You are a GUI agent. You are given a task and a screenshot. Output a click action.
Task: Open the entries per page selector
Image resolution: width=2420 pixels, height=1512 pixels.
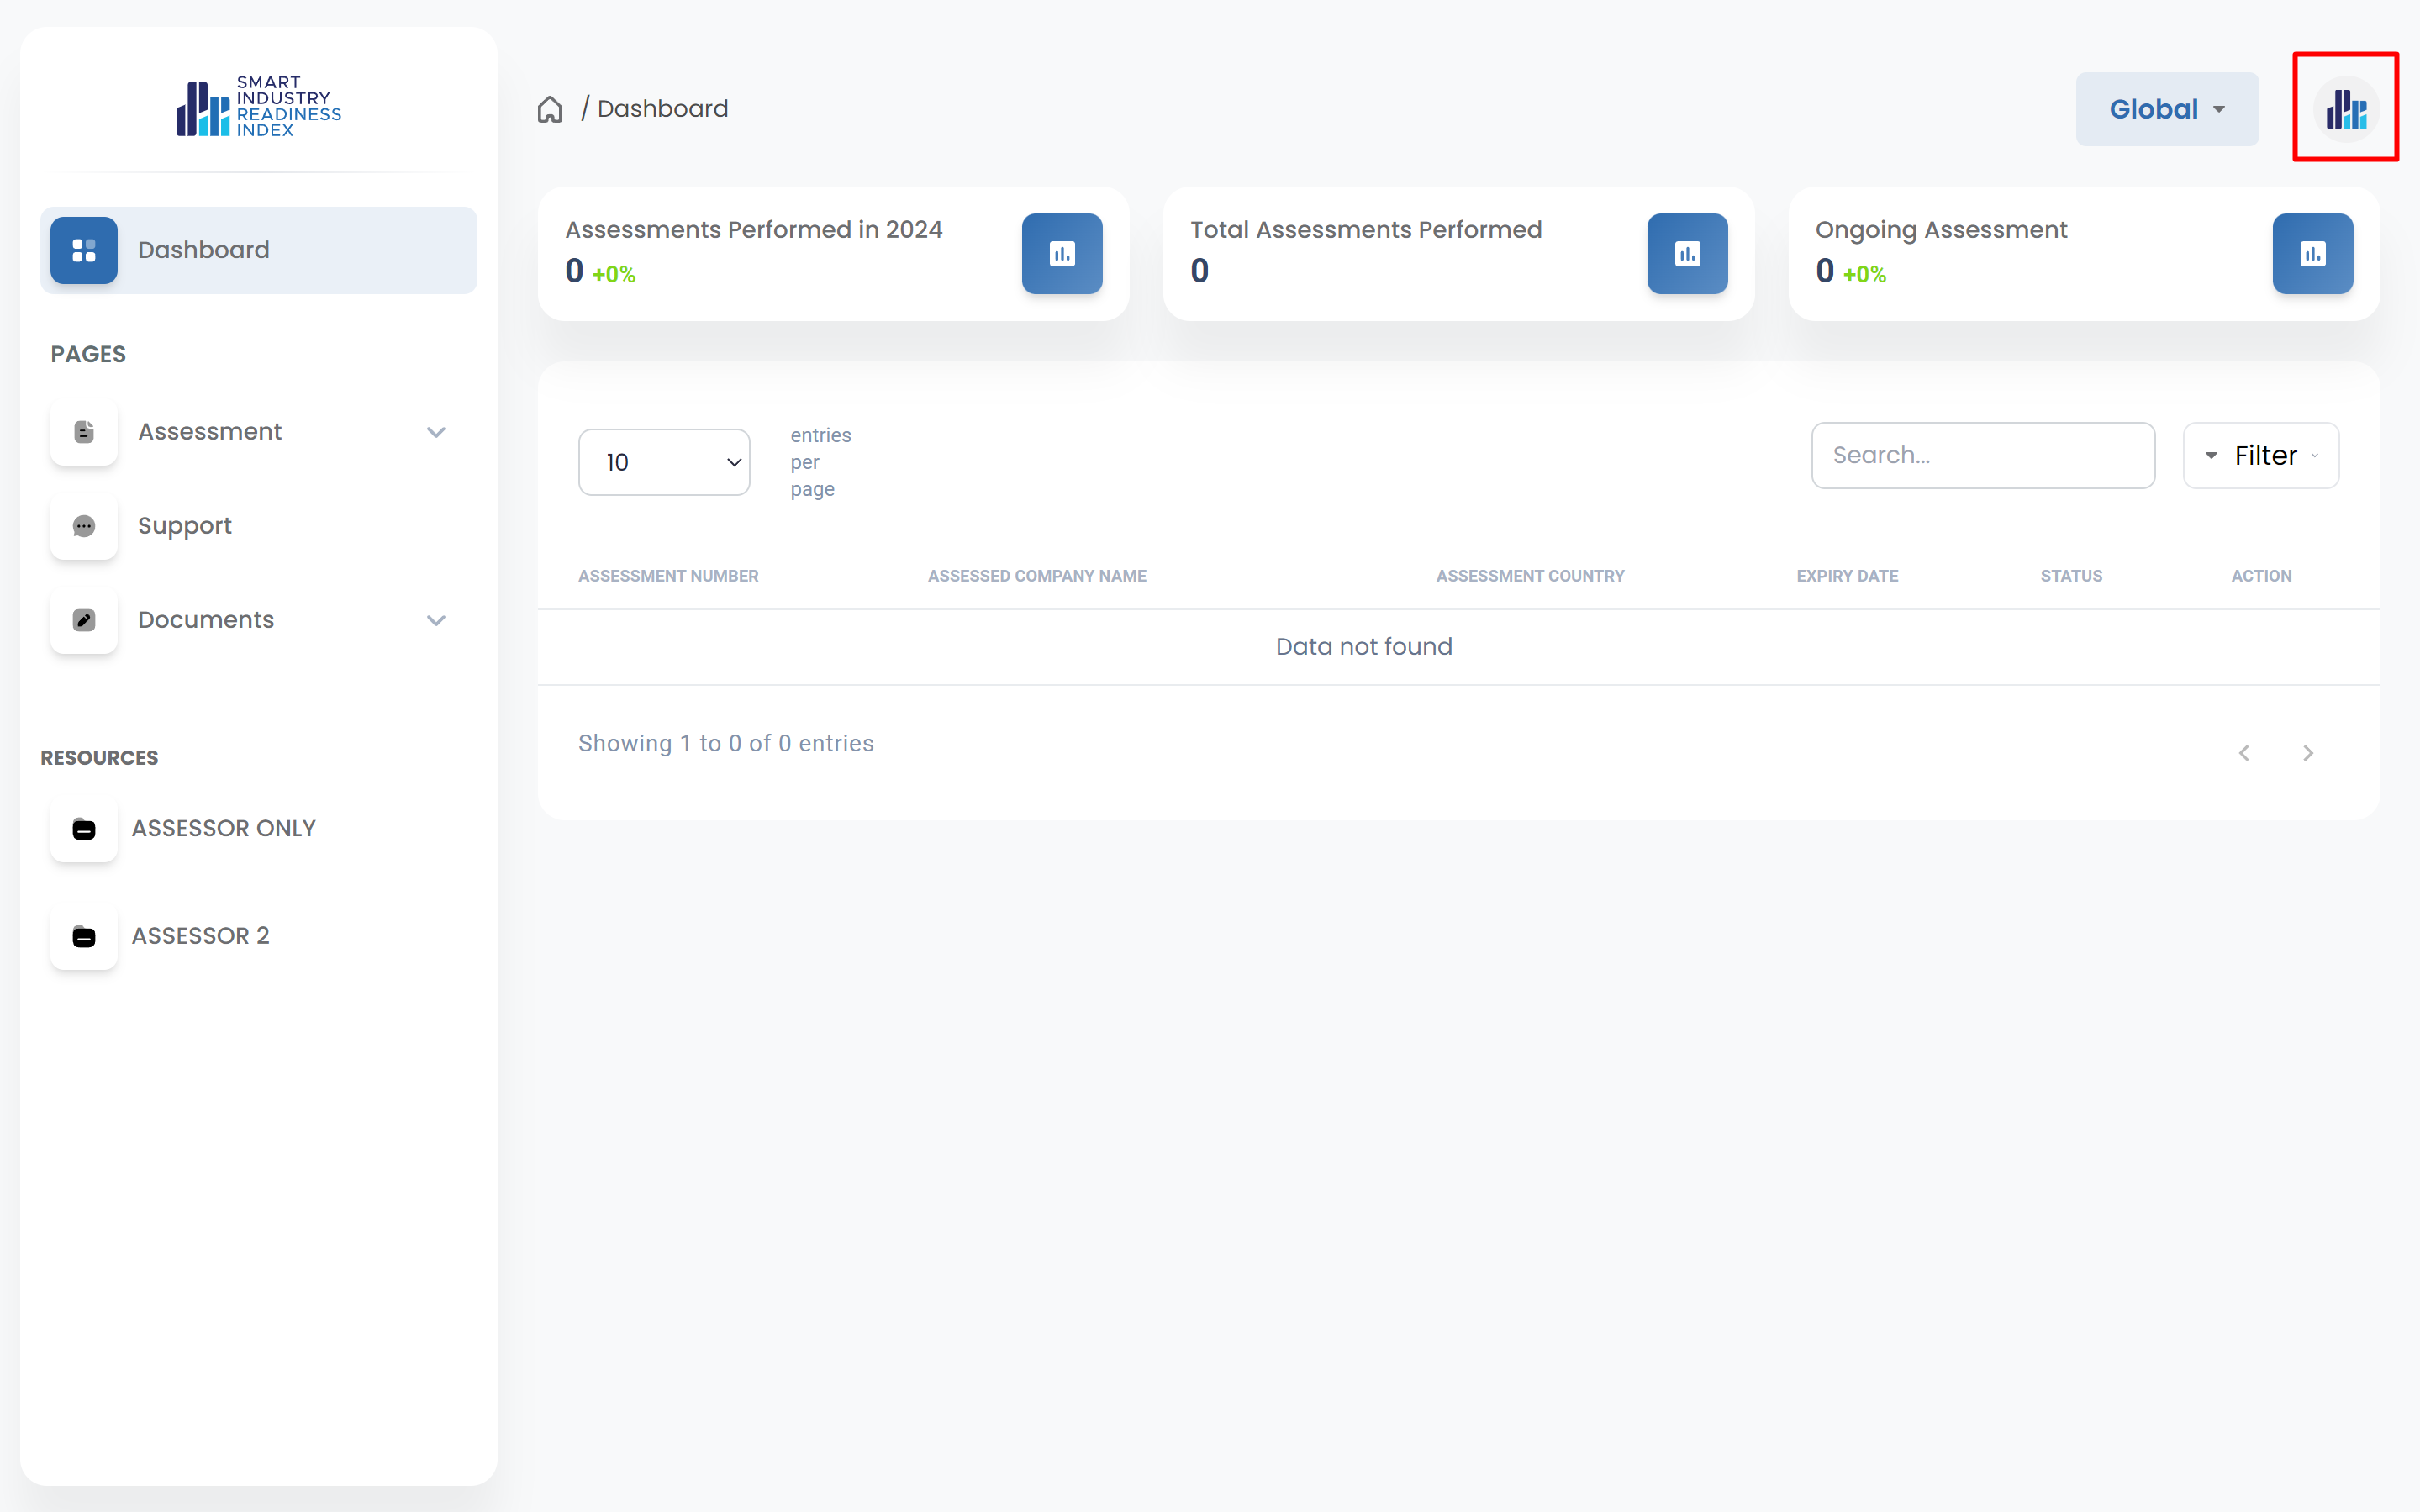click(x=664, y=462)
